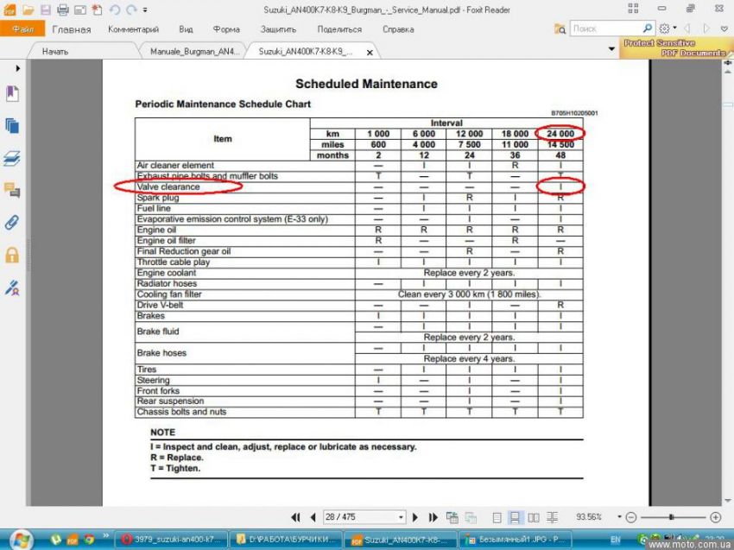Expand the page number dropdown
This screenshot has width=734, height=550.
401,517
